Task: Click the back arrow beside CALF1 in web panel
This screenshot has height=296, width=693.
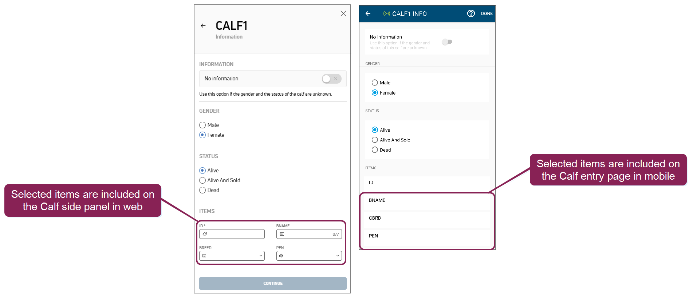Action: pos(203,25)
